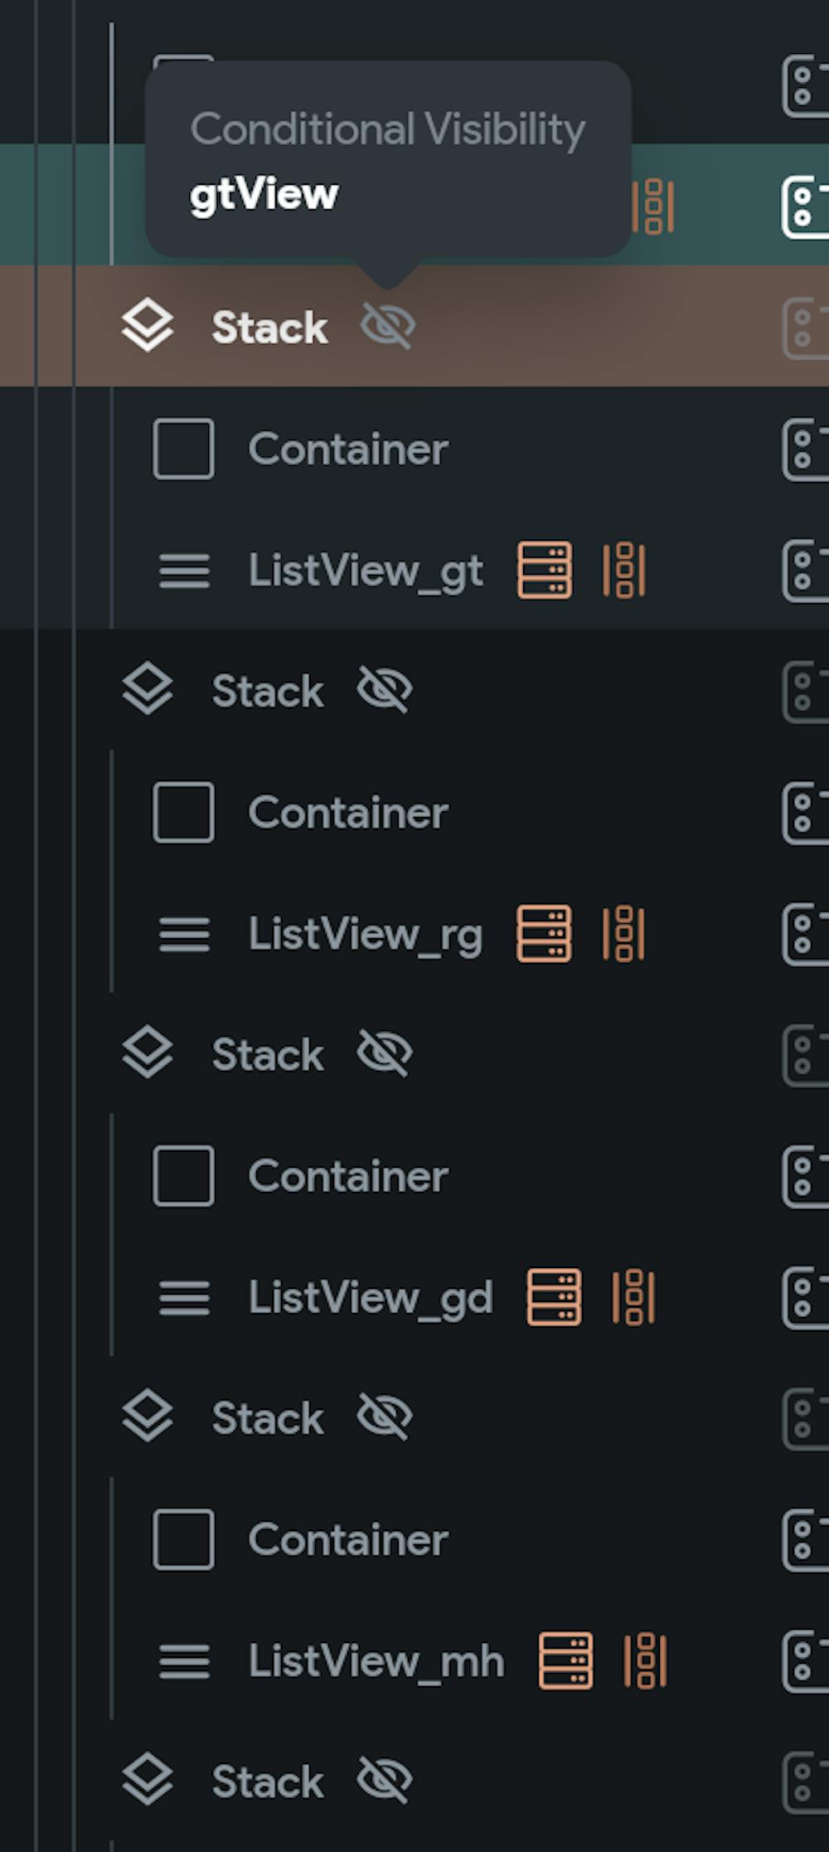Image resolution: width=829 pixels, height=1852 pixels.
Task: Click the generate children icon on ListView_mh
Action: tap(645, 1660)
